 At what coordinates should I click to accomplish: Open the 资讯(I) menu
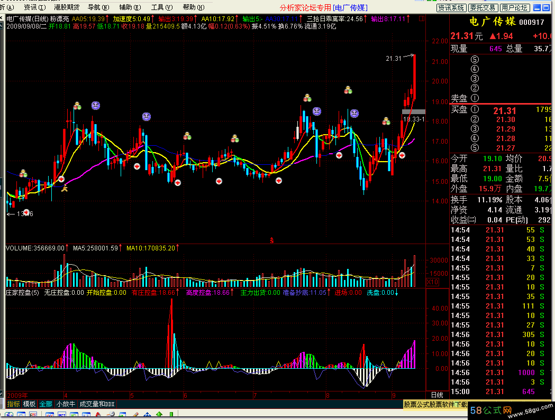coord(35,7)
